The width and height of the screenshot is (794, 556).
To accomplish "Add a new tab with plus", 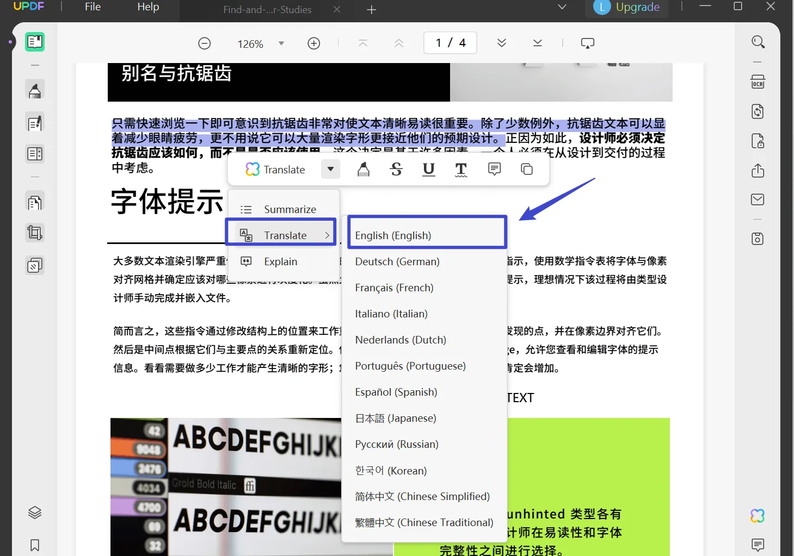I will click(372, 9).
